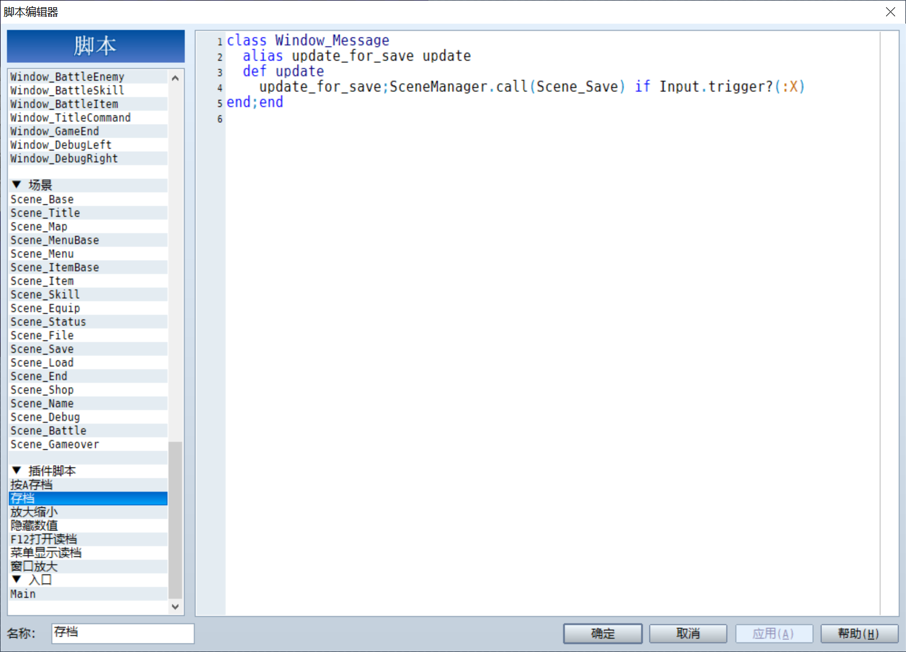Select the Window_GameEnd script
The image size is (906, 652).
point(88,131)
